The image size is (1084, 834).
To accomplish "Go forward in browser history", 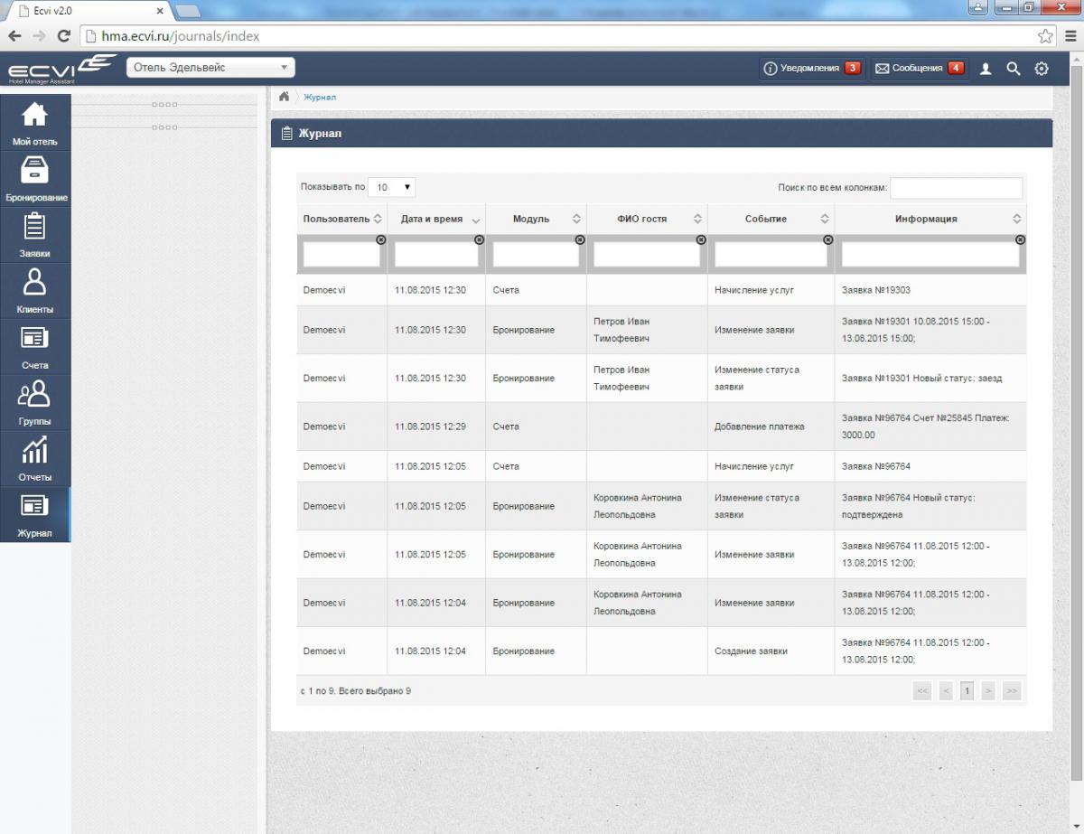I will [x=39, y=36].
